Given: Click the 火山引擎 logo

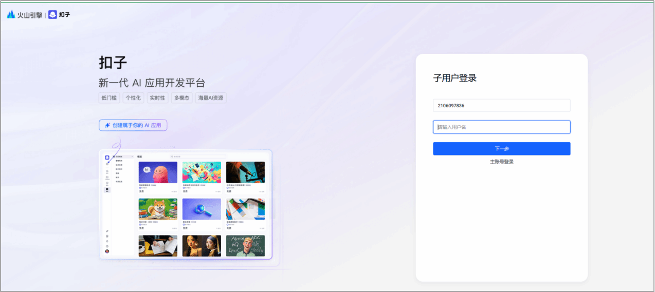Looking at the screenshot, I should 24,15.
